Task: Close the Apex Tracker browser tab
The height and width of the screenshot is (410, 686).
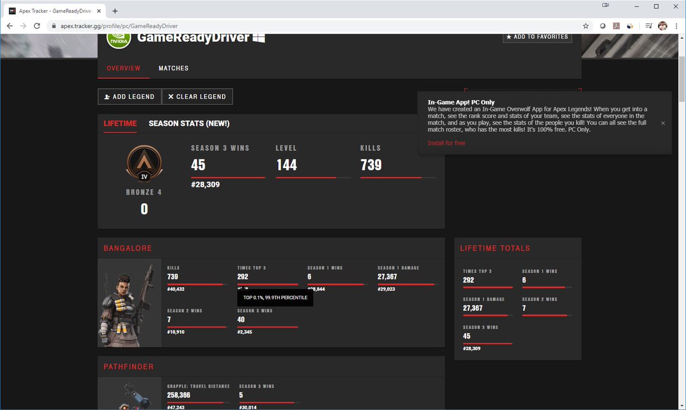Action: coord(98,11)
